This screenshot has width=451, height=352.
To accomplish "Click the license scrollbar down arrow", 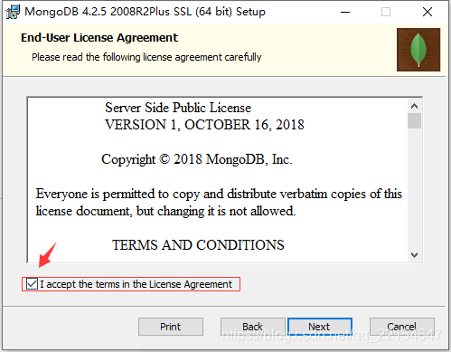I will click(x=414, y=255).
